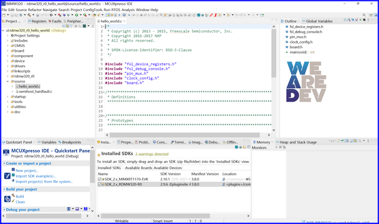Expand the utilities folder

coord(8,107)
